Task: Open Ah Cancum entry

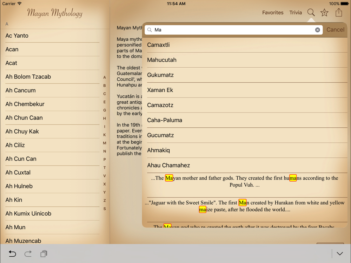Action: click(x=52, y=90)
